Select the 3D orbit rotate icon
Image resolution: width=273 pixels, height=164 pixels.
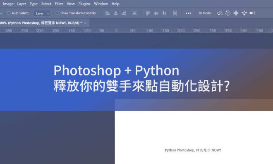click(x=220, y=13)
